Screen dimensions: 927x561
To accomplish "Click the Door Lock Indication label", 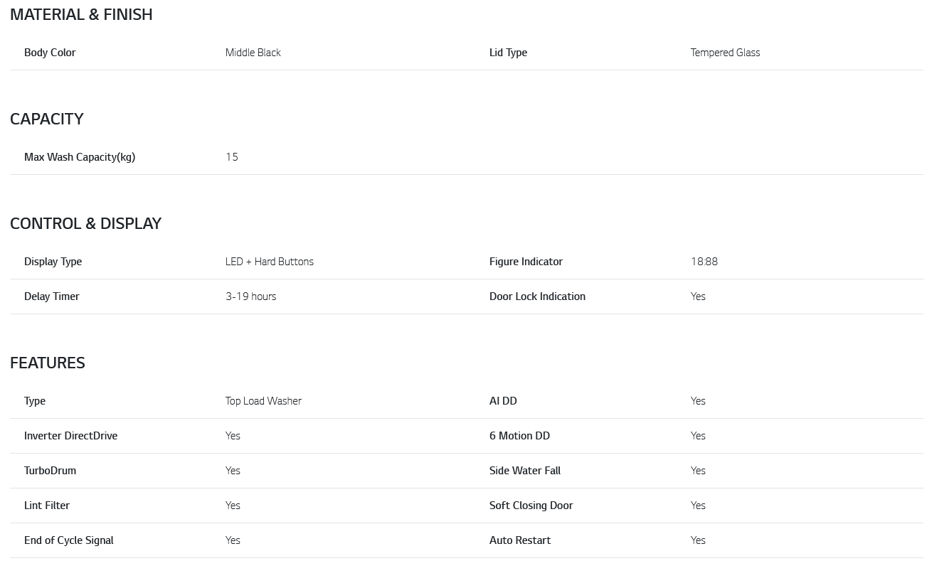I will pyautogui.click(x=537, y=296).
